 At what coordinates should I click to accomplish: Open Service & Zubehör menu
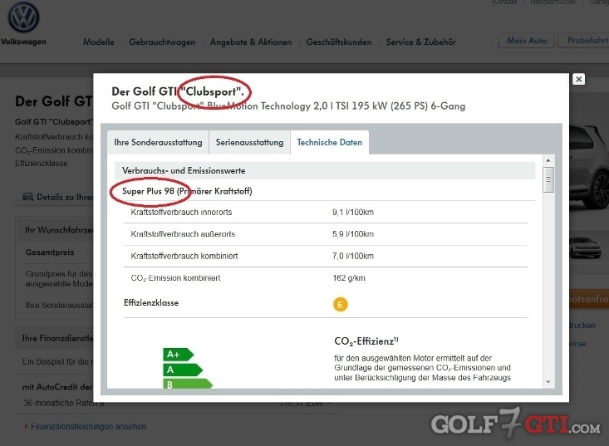[x=421, y=42]
